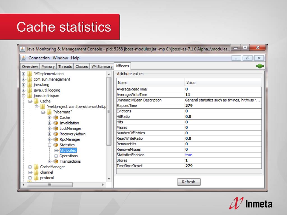Viewport: 287px width, 215px height.
Task: Open the Help menu
Action: 75,58
